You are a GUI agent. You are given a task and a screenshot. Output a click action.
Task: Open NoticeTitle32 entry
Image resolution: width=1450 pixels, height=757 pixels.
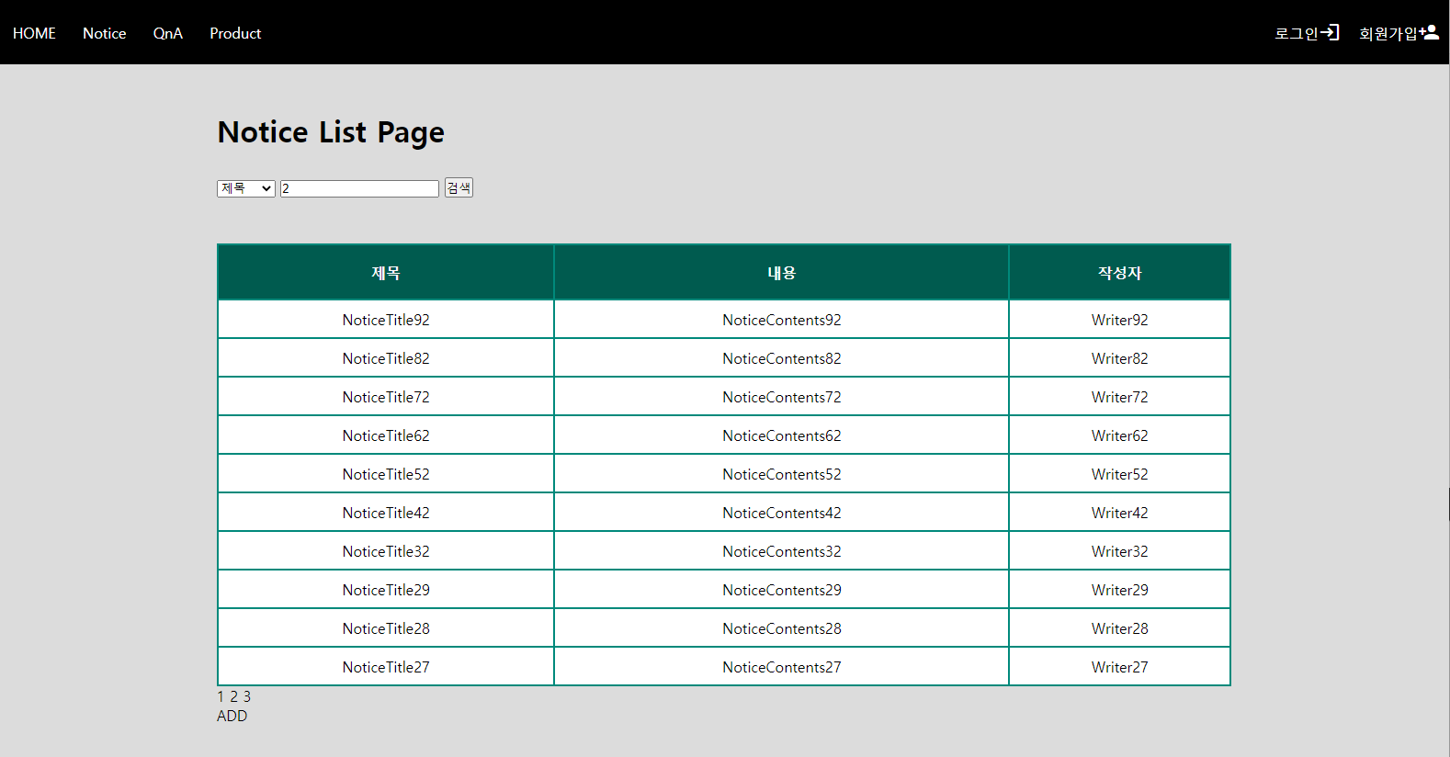point(386,551)
